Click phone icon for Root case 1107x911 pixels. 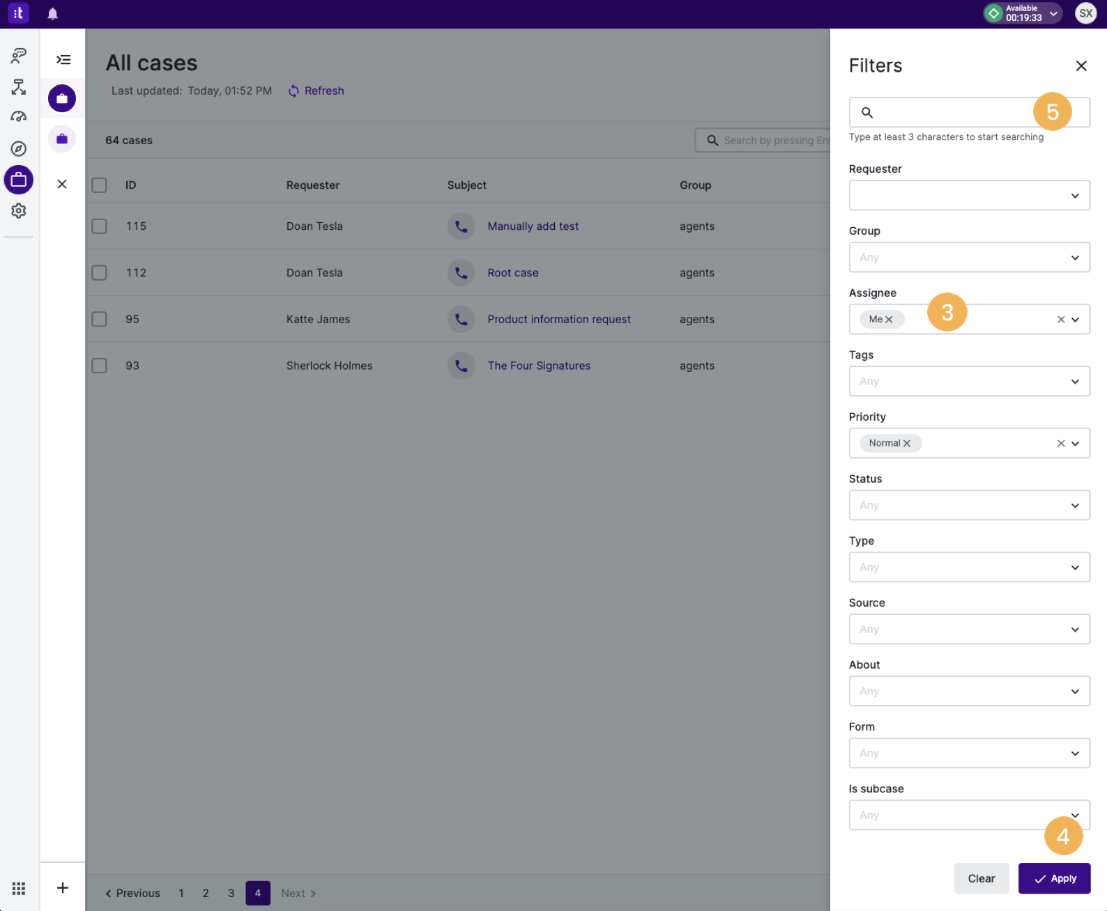point(461,273)
